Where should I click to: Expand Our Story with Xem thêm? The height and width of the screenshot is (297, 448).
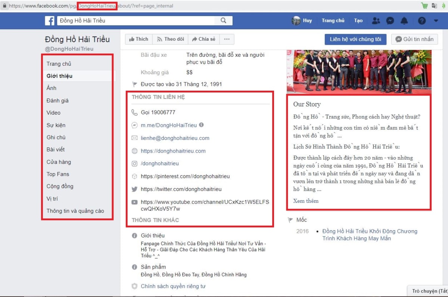coord(306,201)
